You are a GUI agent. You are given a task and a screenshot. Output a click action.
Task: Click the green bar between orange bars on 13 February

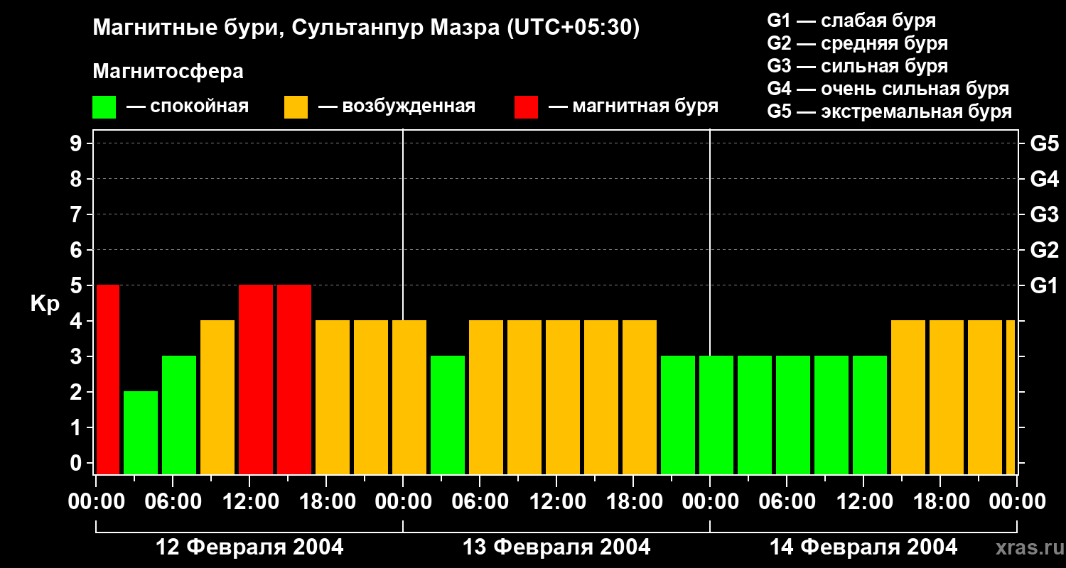point(448,415)
